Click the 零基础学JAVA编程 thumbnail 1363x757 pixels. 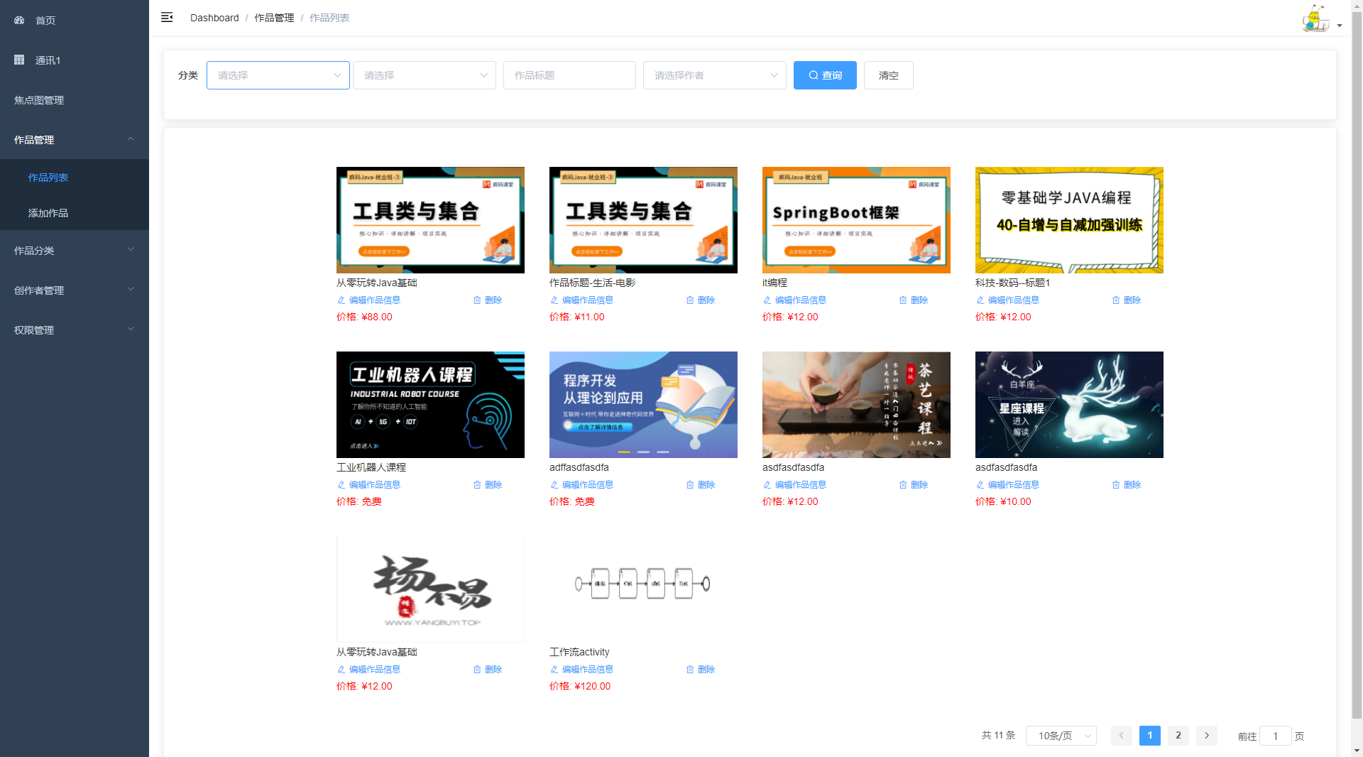point(1069,220)
